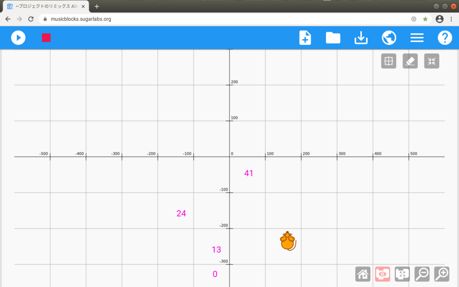Select the orange mouse sprite

(288, 241)
